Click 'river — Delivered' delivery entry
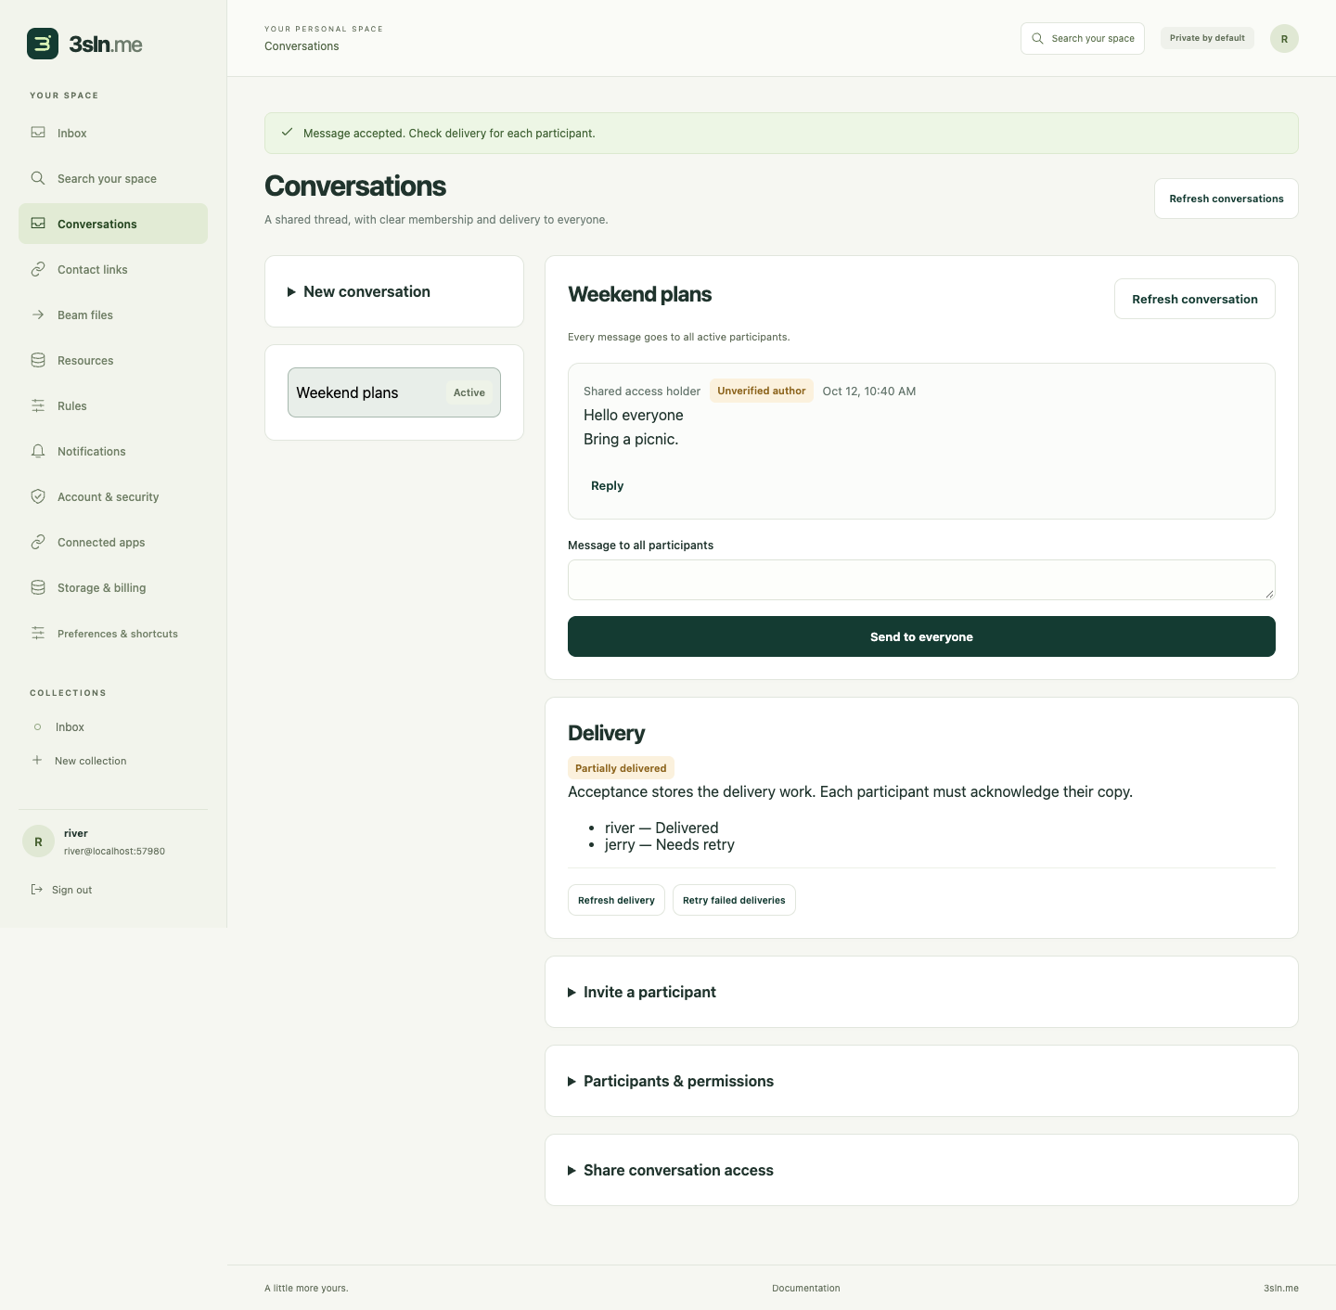The width and height of the screenshot is (1336, 1310). click(662, 828)
